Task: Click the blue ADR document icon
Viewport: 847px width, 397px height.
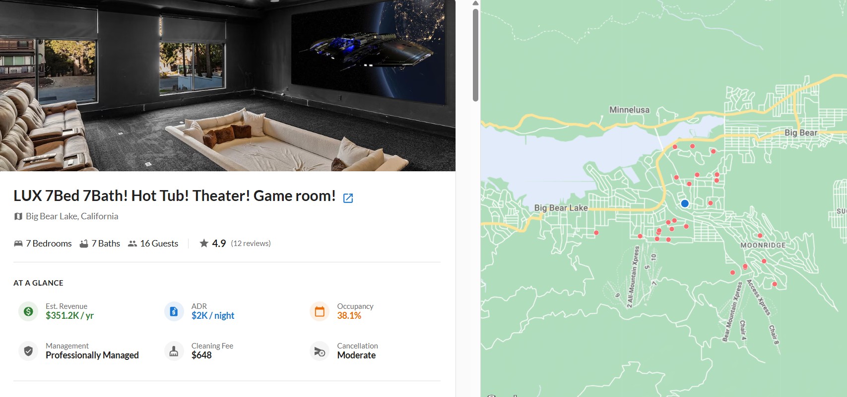Action: pyautogui.click(x=174, y=311)
